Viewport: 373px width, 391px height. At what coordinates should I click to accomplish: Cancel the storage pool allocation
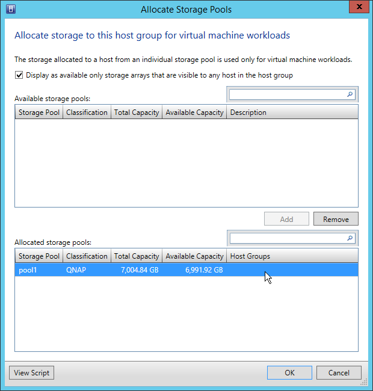(339, 373)
